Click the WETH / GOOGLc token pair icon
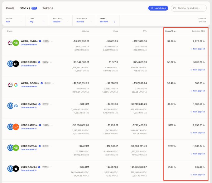 tap(13, 85)
